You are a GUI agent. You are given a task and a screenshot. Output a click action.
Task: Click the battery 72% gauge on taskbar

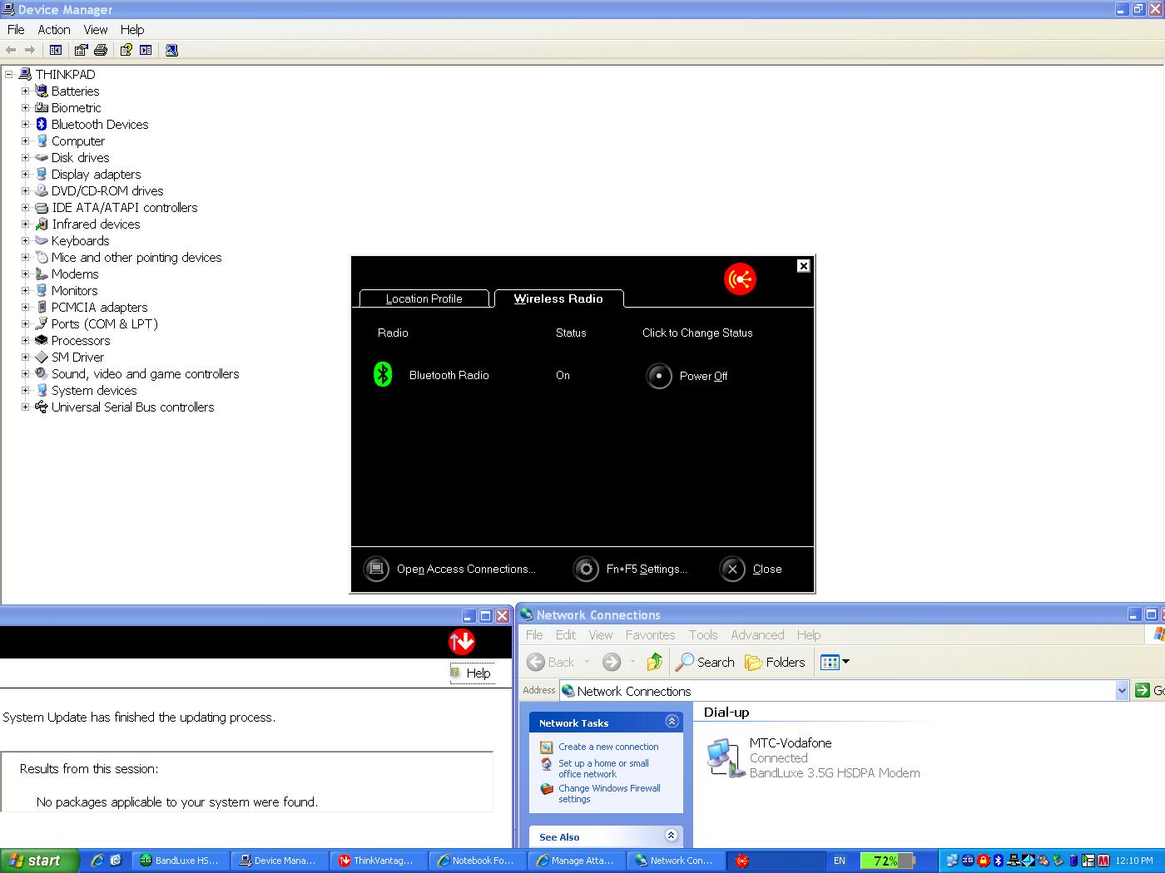[887, 861]
